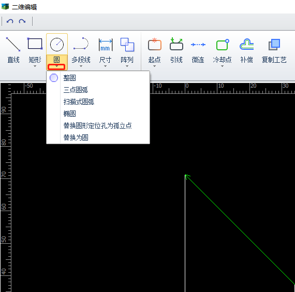Click the 尺寸 dimension tool icon
Screen dimensions: 295x292
106,45
